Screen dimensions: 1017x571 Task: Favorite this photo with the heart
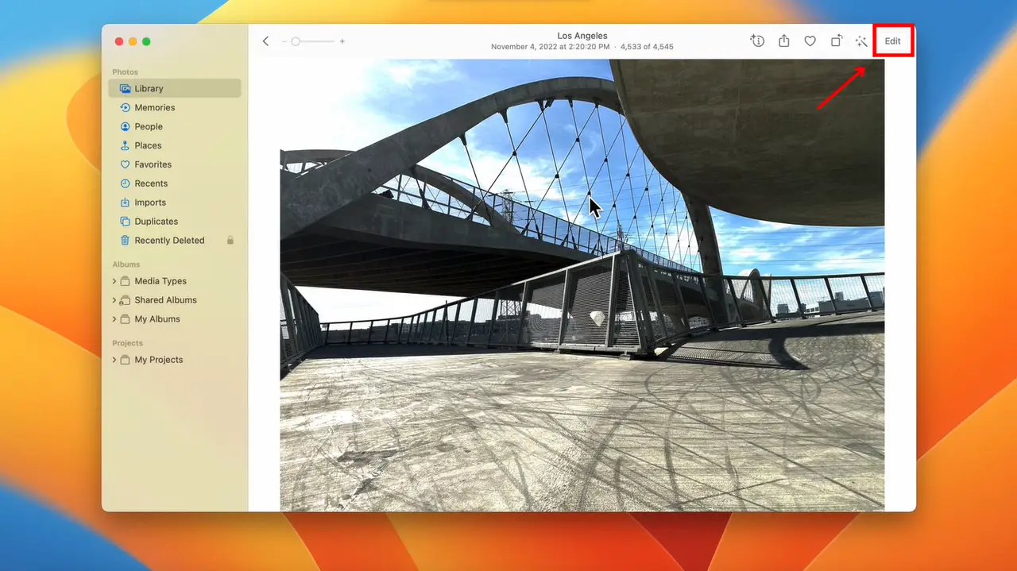[810, 41]
